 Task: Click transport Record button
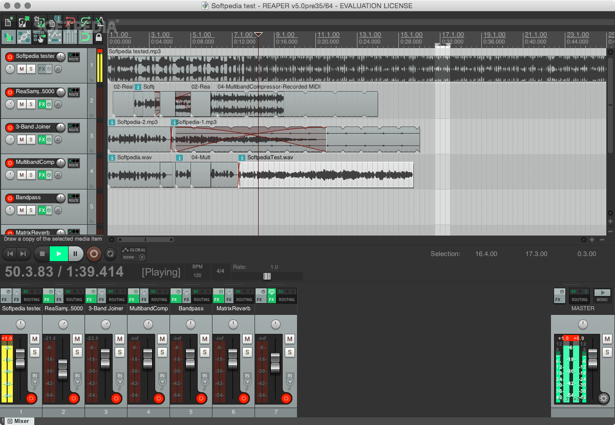[x=93, y=253]
